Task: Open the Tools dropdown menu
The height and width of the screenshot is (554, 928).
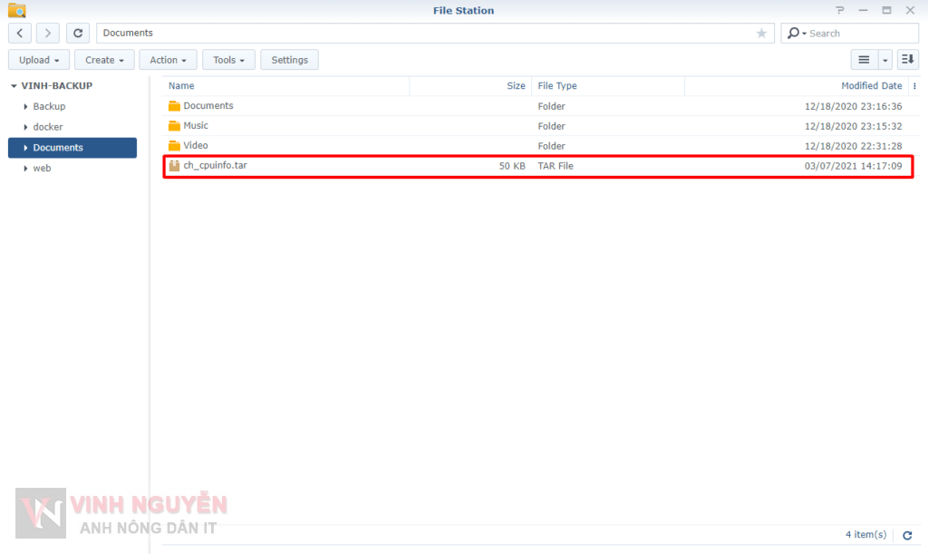Action: point(228,60)
